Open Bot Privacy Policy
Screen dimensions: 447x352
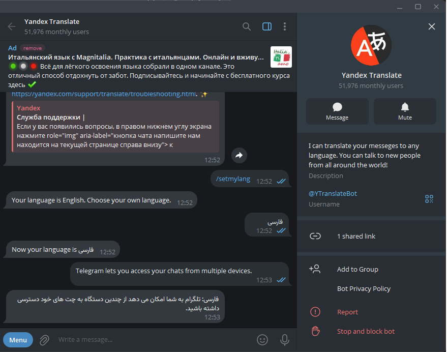coord(364,288)
